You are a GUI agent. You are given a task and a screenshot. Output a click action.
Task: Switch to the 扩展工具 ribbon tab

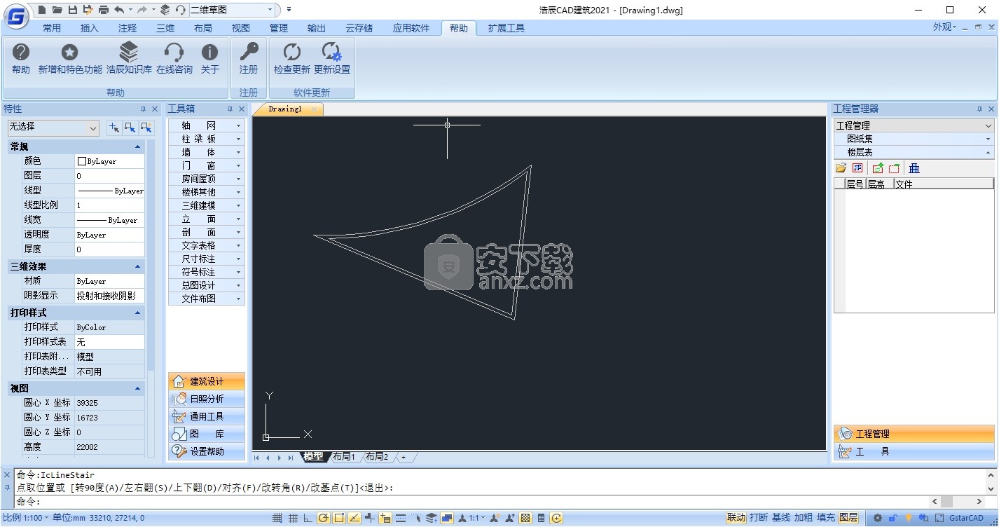[507, 28]
